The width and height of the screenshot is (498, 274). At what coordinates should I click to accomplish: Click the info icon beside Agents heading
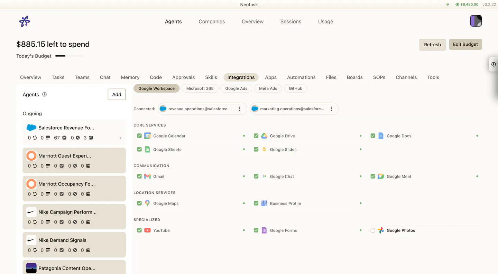coord(44,94)
